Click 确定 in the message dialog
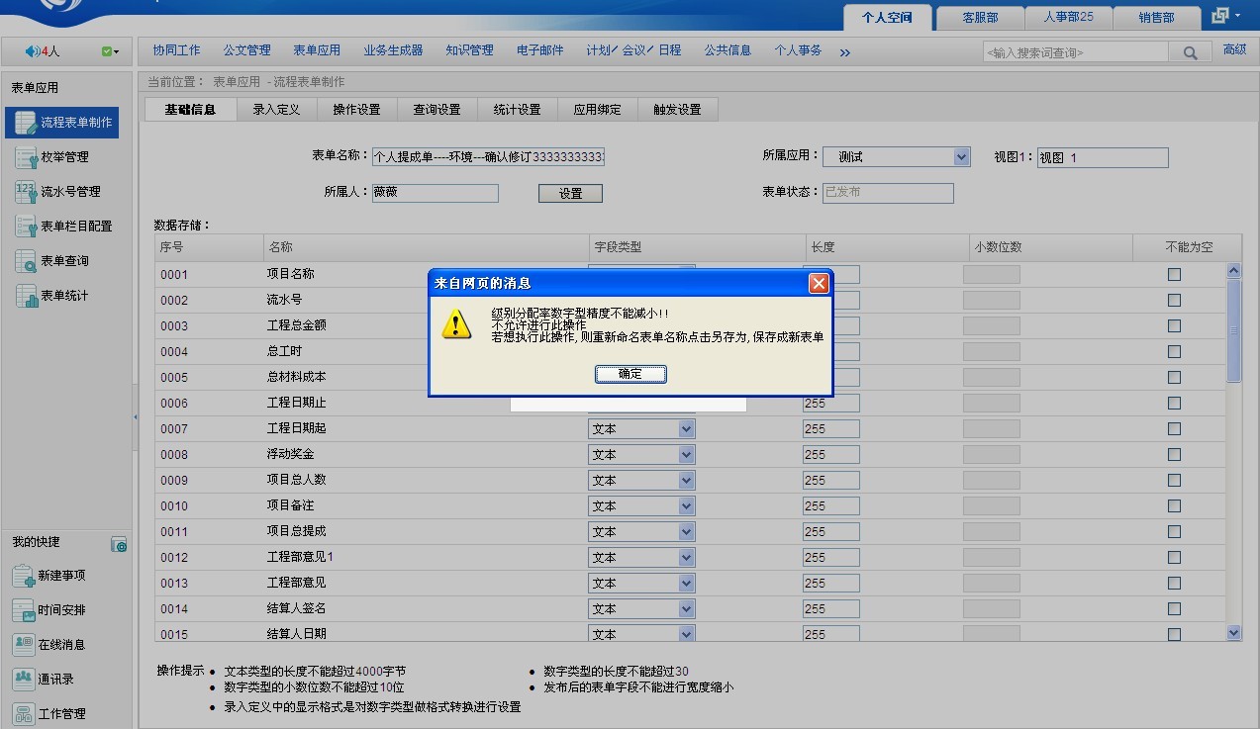 [630, 374]
